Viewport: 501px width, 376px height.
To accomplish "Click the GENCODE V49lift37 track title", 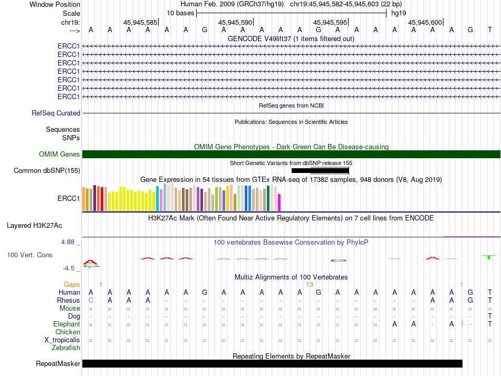I will tap(291, 38).
